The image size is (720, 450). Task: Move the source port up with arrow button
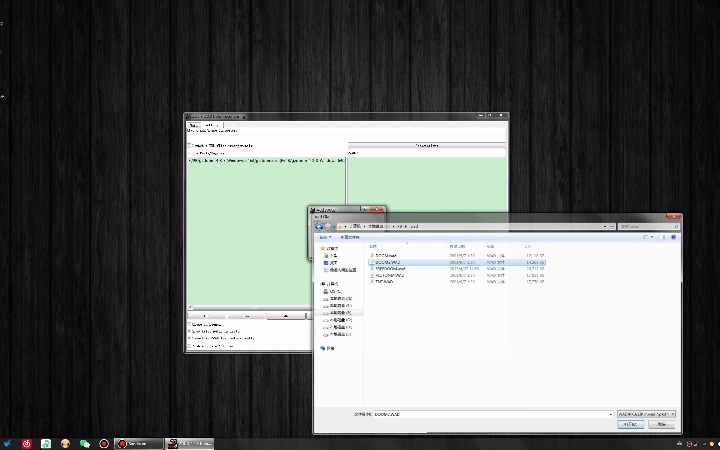pos(286,316)
